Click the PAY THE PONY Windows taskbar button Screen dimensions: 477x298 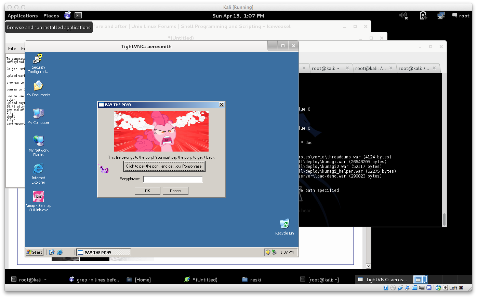pos(103,252)
